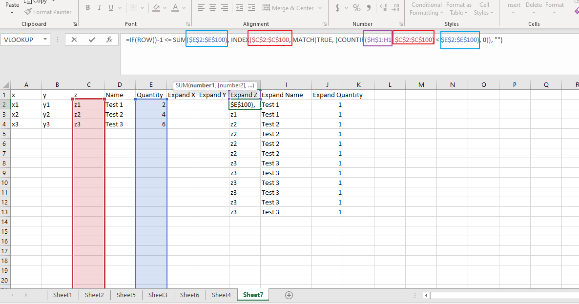
Task: Select the Expand Quantity header cell
Action: tap(327, 95)
